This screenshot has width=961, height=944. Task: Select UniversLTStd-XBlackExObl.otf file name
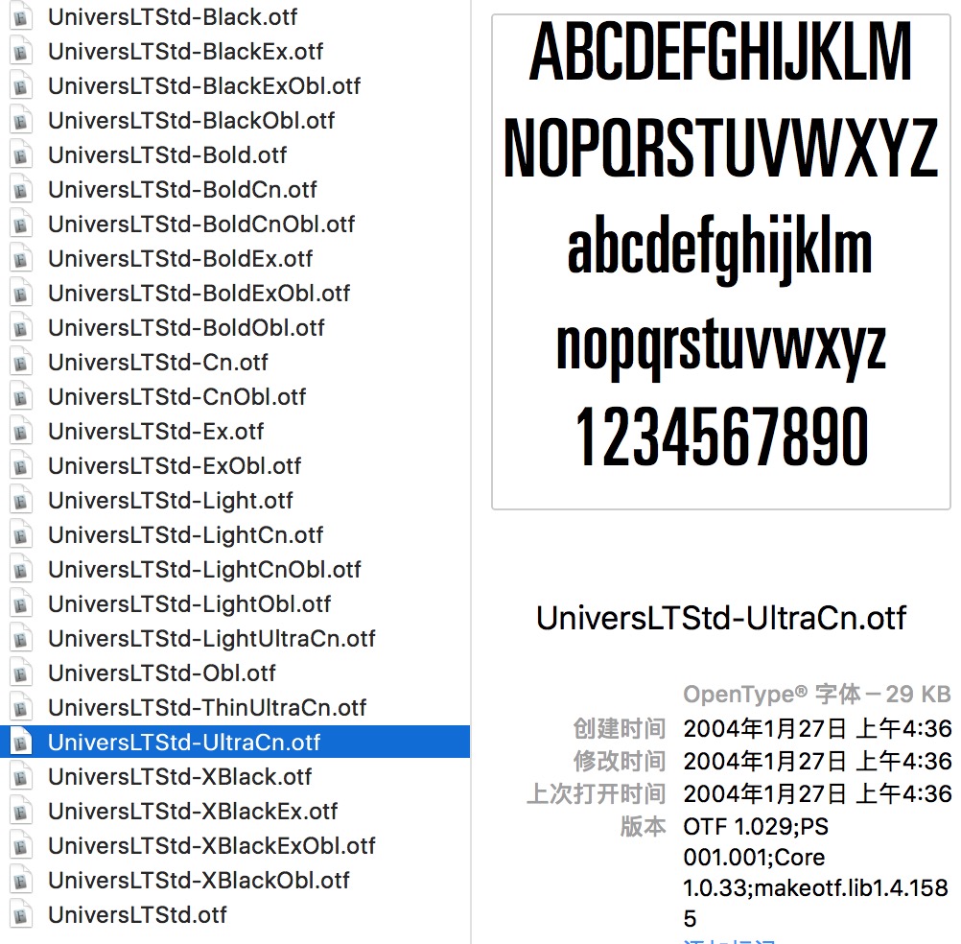pyautogui.click(x=212, y=845)
